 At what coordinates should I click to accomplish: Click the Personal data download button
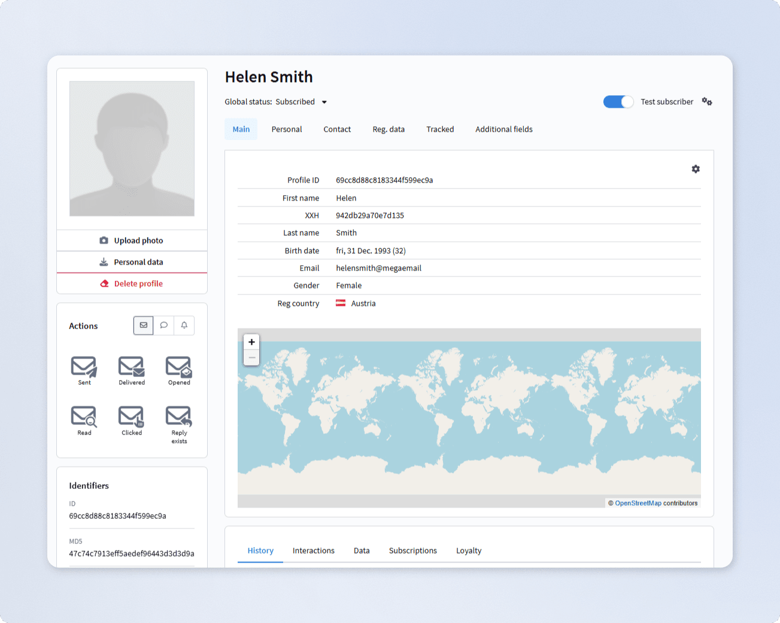click(132, 262)
